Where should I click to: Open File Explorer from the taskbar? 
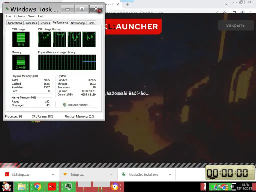pyautogui.click(x=22, y=187)
